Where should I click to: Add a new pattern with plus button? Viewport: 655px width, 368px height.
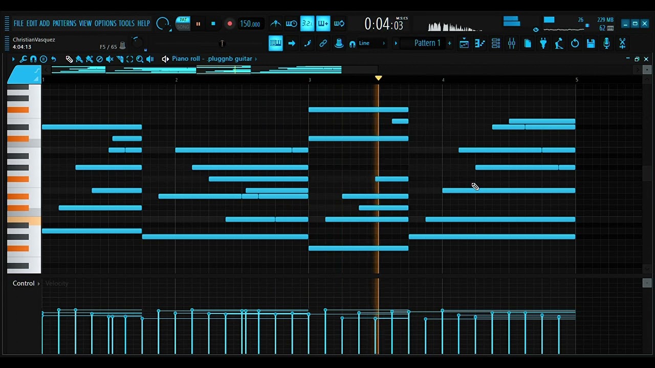coord(449,43)
